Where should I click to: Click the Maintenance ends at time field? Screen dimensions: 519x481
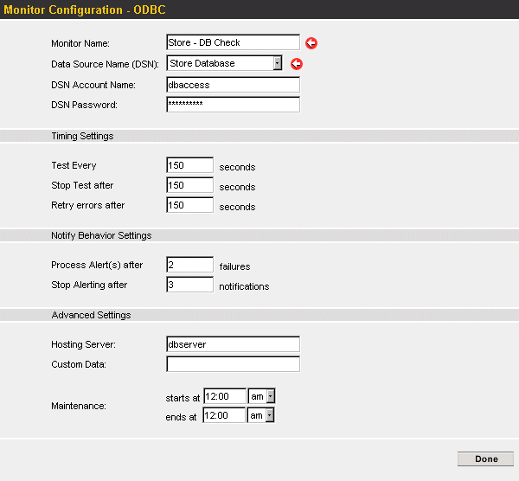[x=224, y=415]
